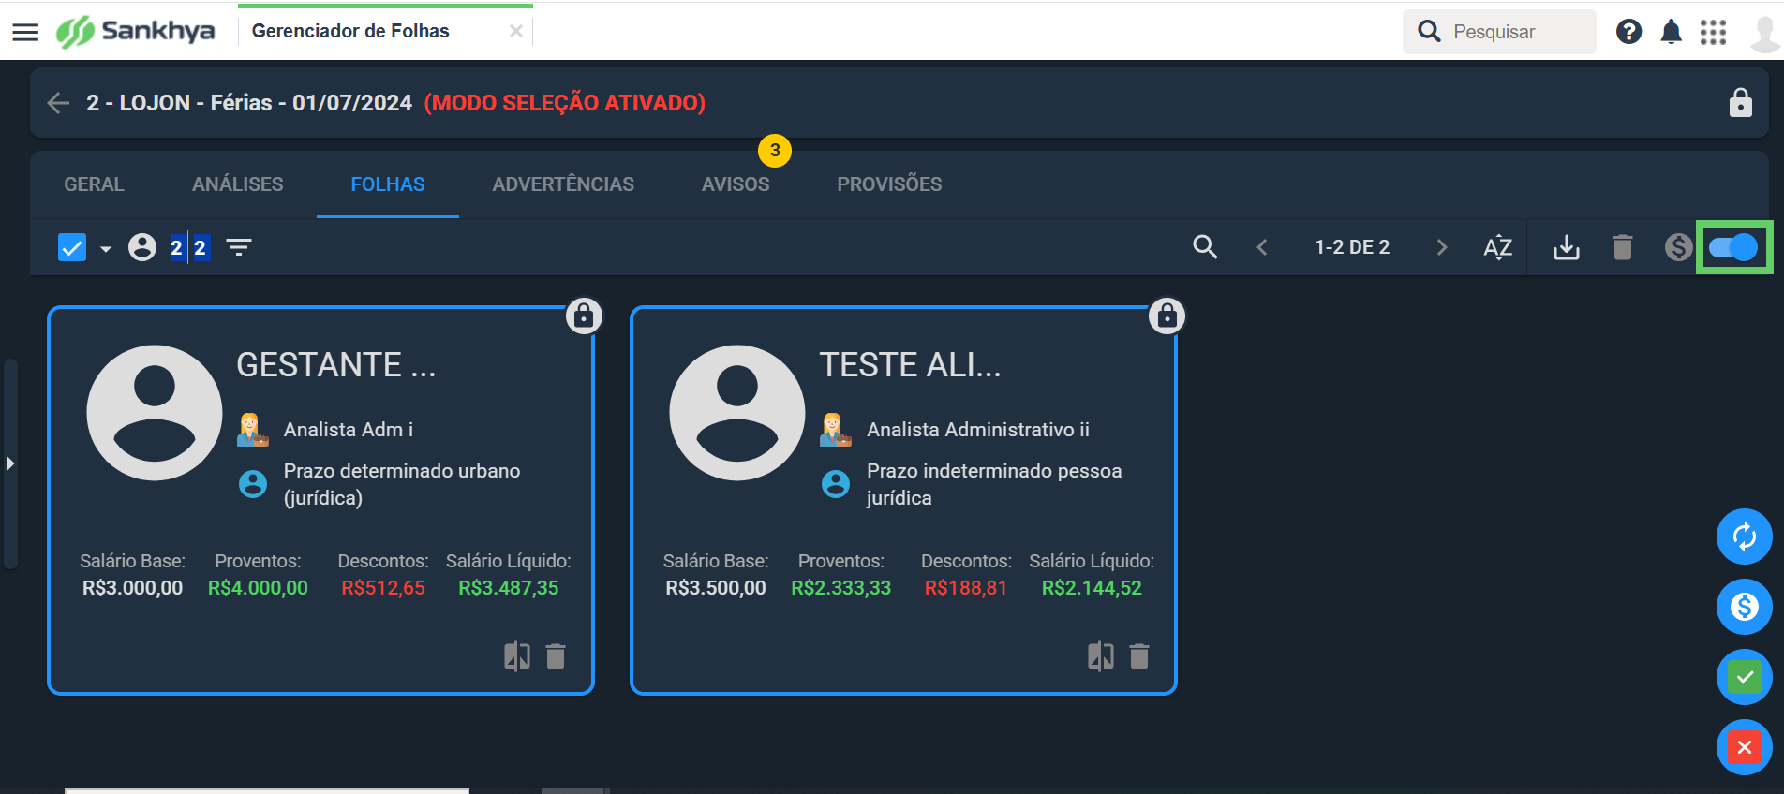Click the red X cancel button
Viewport: 1784px width, 794px height.
click(x=1744, y=747)
